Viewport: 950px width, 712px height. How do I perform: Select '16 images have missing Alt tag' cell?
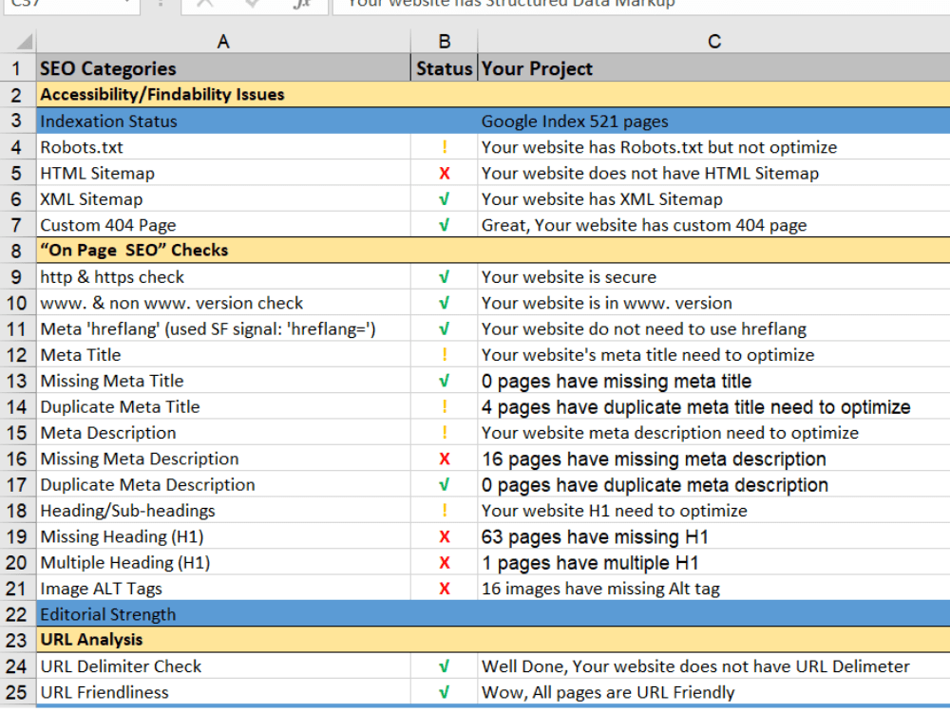(713, 589)
